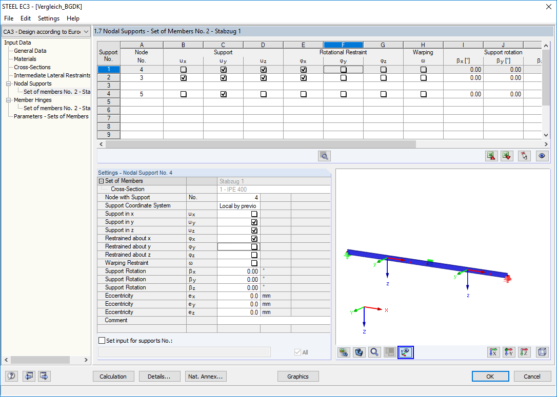Open the Settings menu
Screen dimensions: 557x397
tap(48, 18)
